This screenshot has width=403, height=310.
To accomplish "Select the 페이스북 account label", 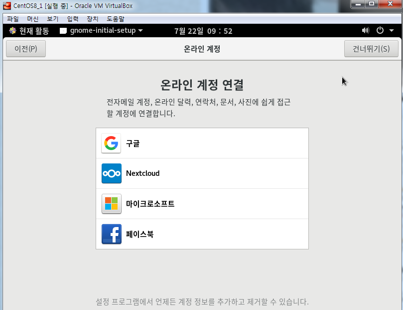I will [140, 234].
